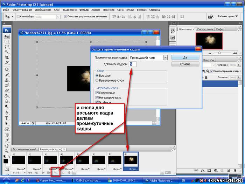This screenshot has width=245, height=184.
Task: Click Add layer style fx icon
Action: (203, 170)
